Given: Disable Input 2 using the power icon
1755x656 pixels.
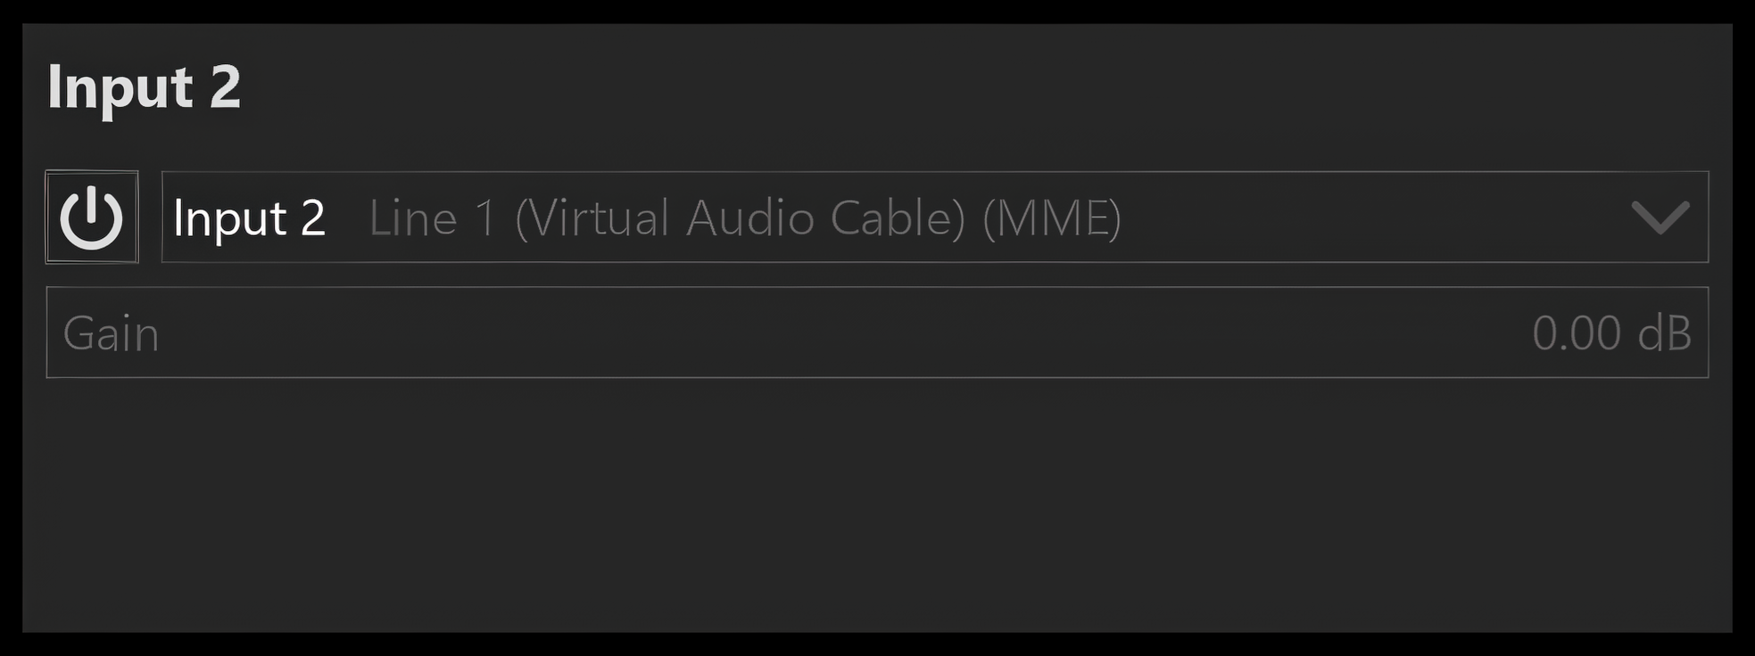Looking at the screenshot, I should point(92,217).
